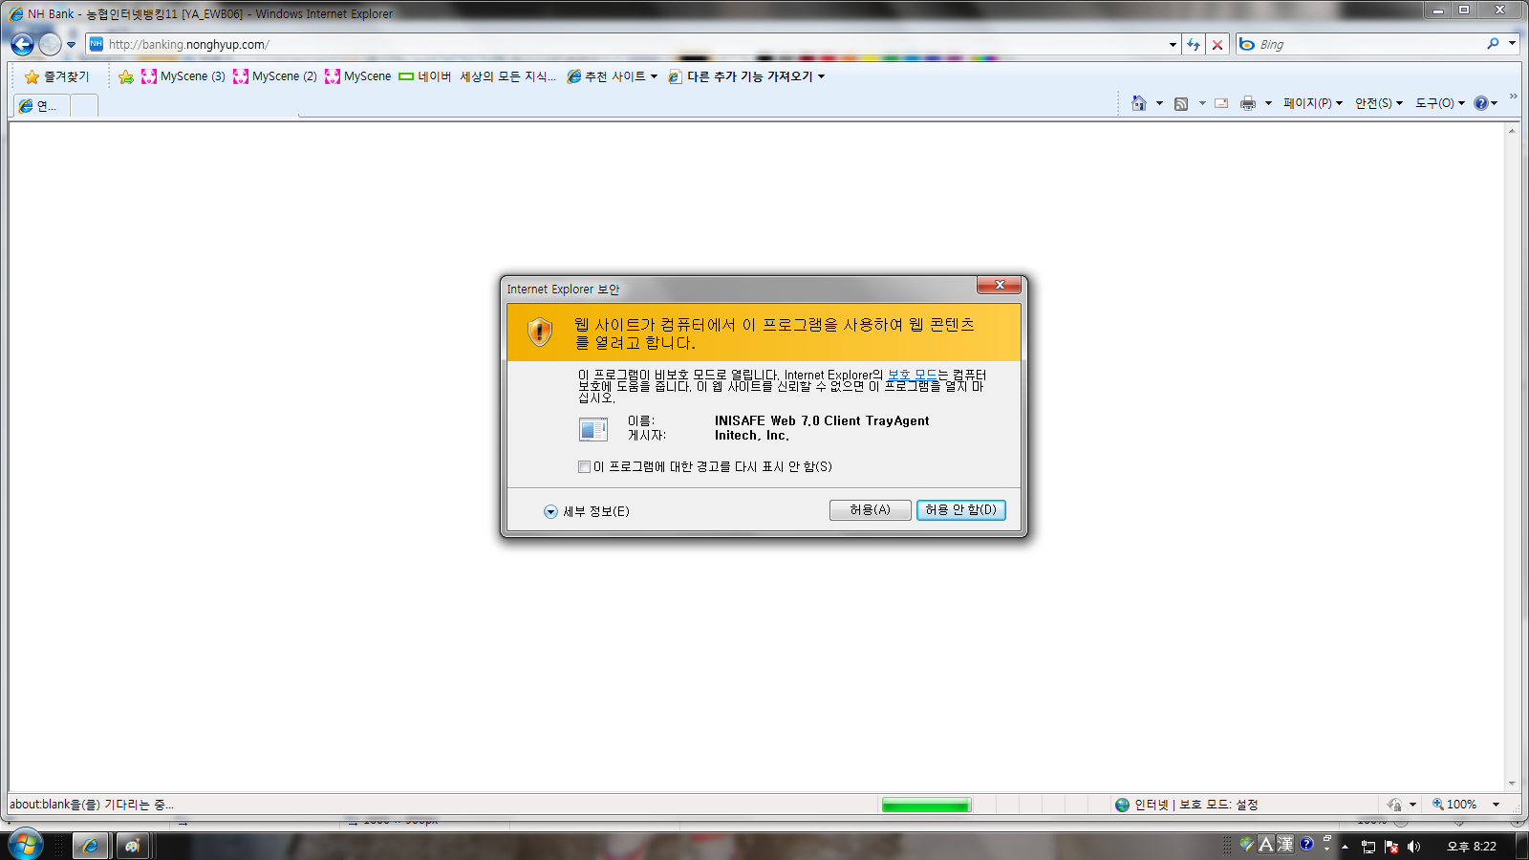The height and width of the screenshot is (860, 1529).
Task: Open the Windows Start orb
Action: 26,845
